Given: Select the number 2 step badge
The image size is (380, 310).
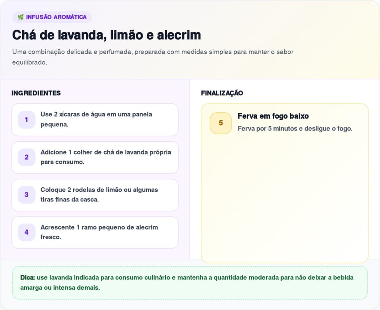Looking at the screenshot, I should pyautogui.click(x=26, y=157).
